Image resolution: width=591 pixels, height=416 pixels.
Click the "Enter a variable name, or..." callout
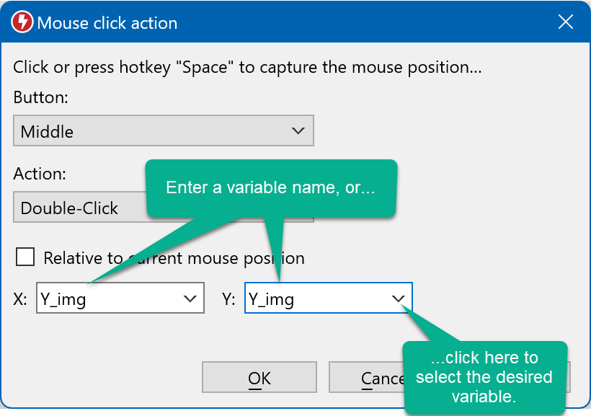coord(271,188)
